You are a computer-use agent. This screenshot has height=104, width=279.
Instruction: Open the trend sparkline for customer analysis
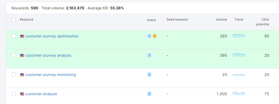point(239,94)
